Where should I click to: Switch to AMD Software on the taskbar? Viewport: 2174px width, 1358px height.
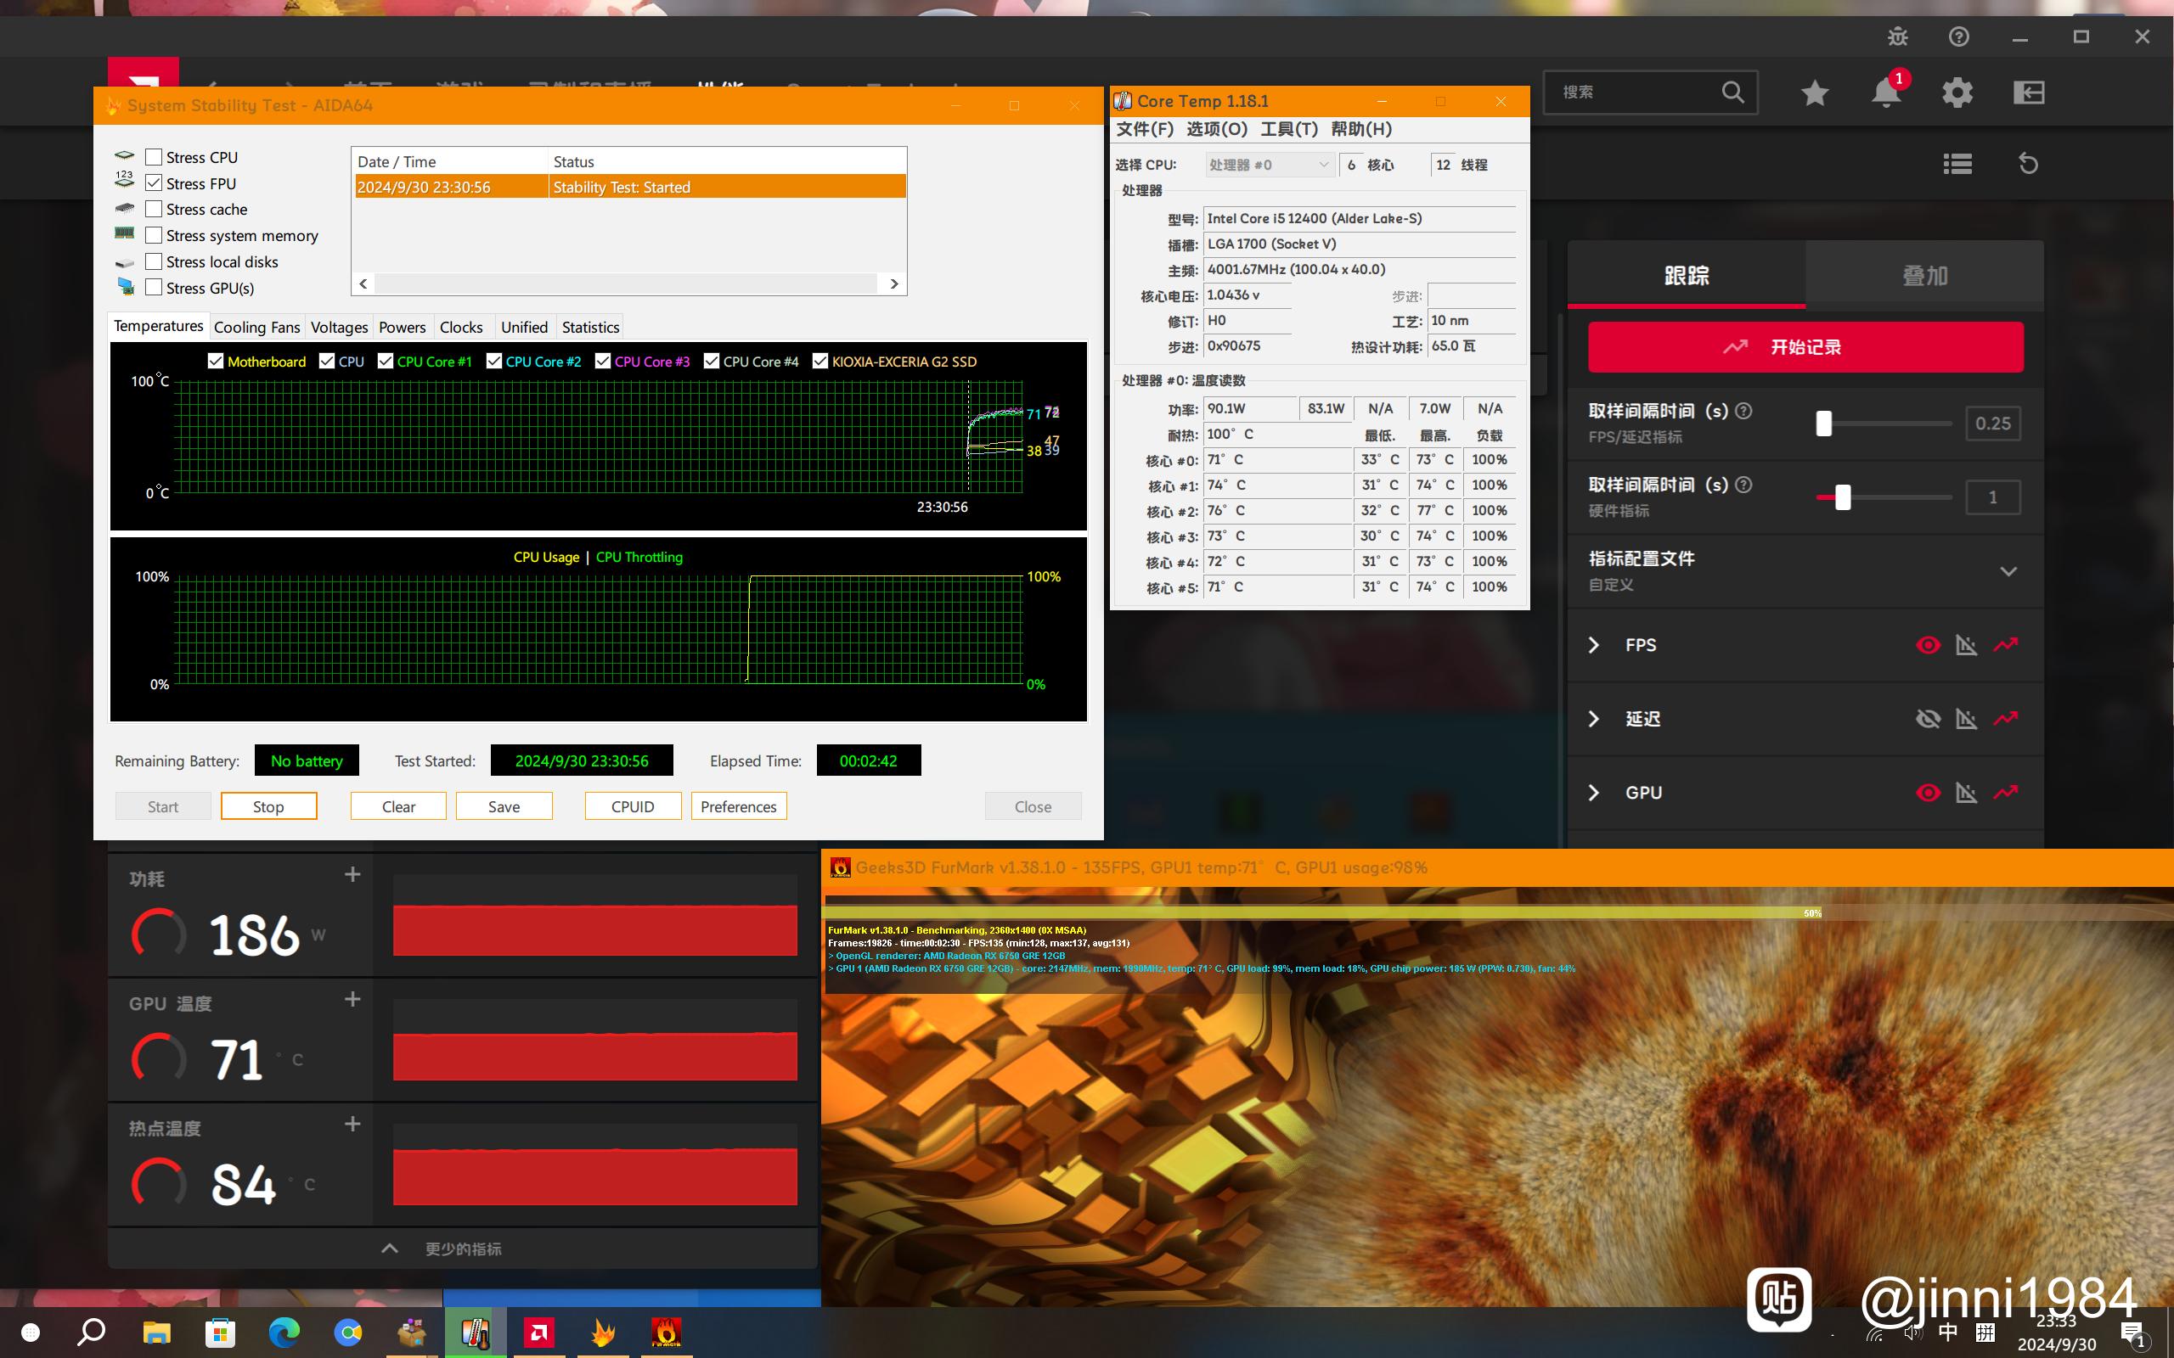point(538,1332)
